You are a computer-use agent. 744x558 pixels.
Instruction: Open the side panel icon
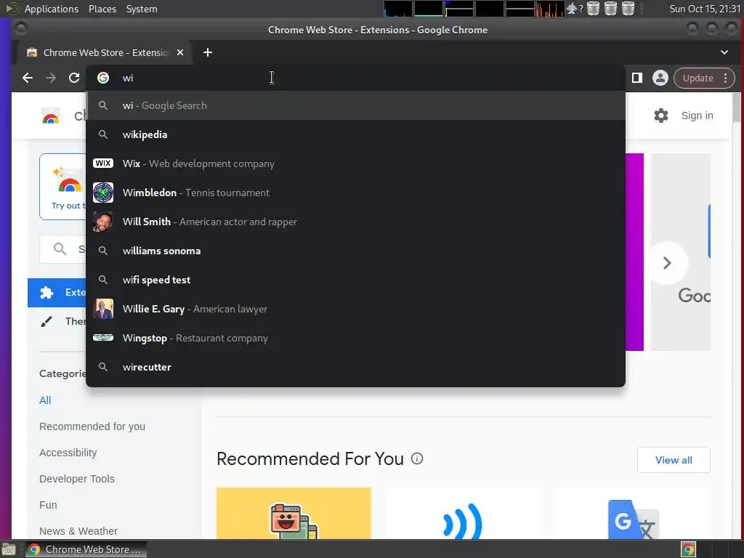[637, 78]
